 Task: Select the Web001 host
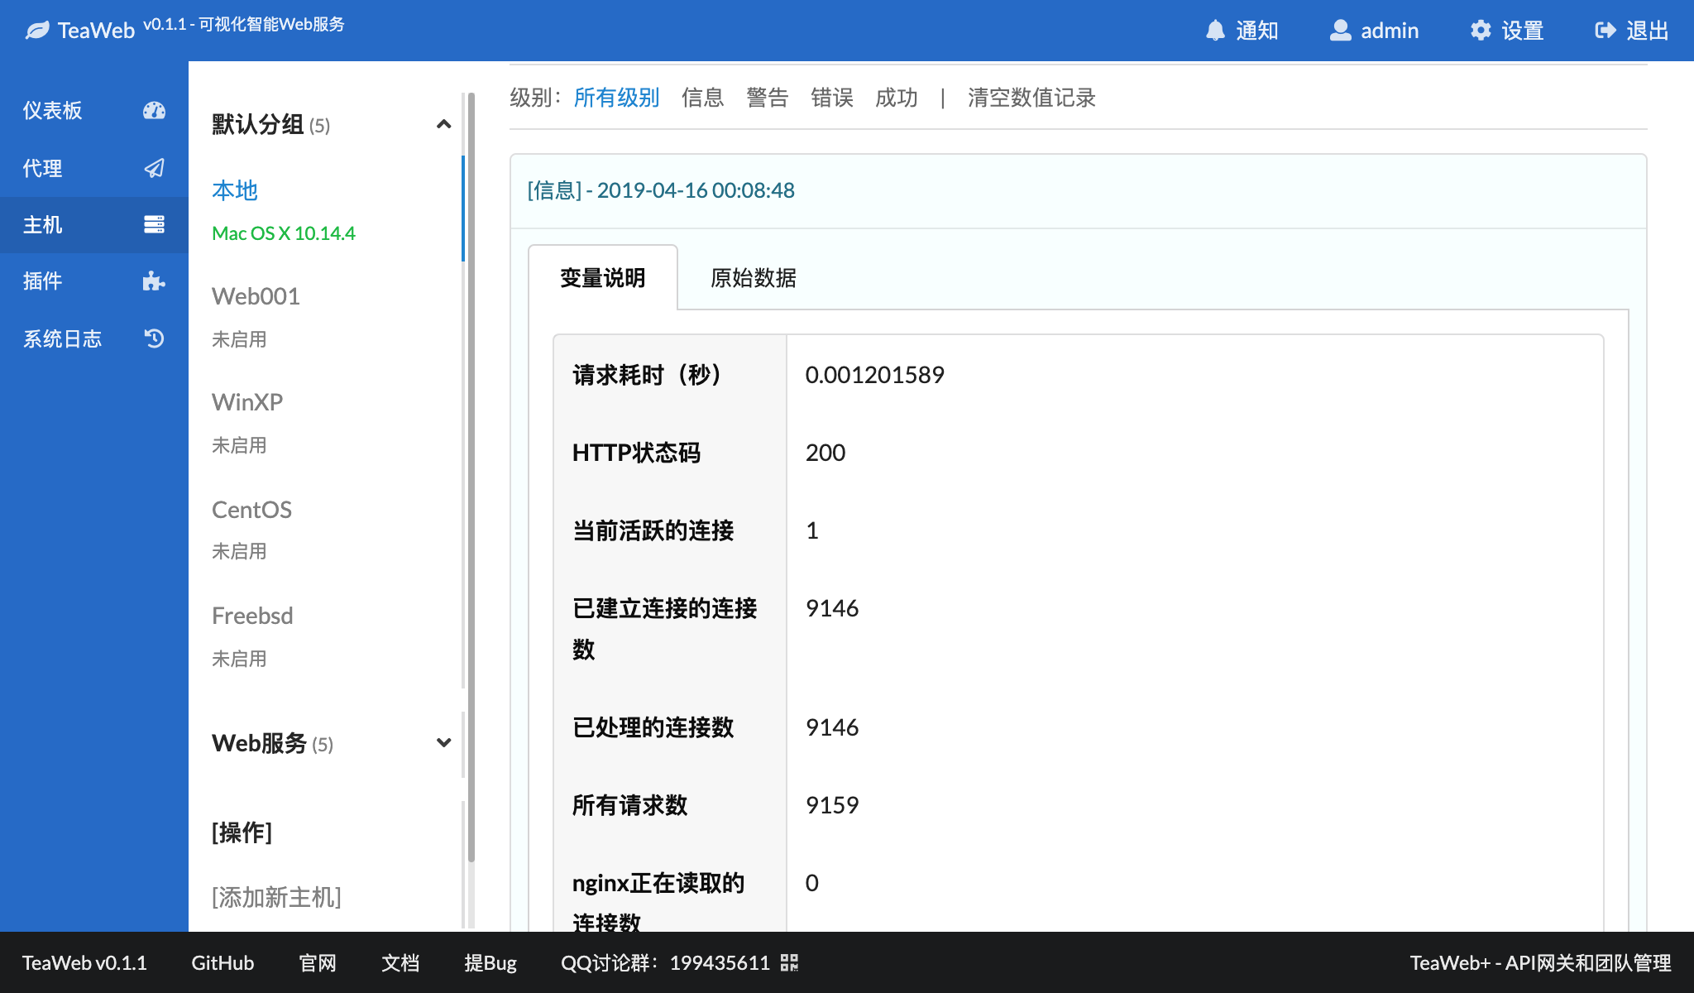[256, 296]
